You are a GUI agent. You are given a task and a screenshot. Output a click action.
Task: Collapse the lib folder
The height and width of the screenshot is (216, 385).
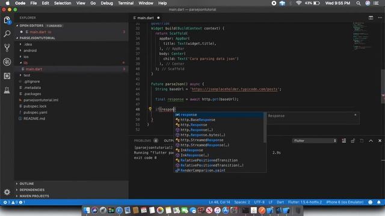(x=25, y=62)
